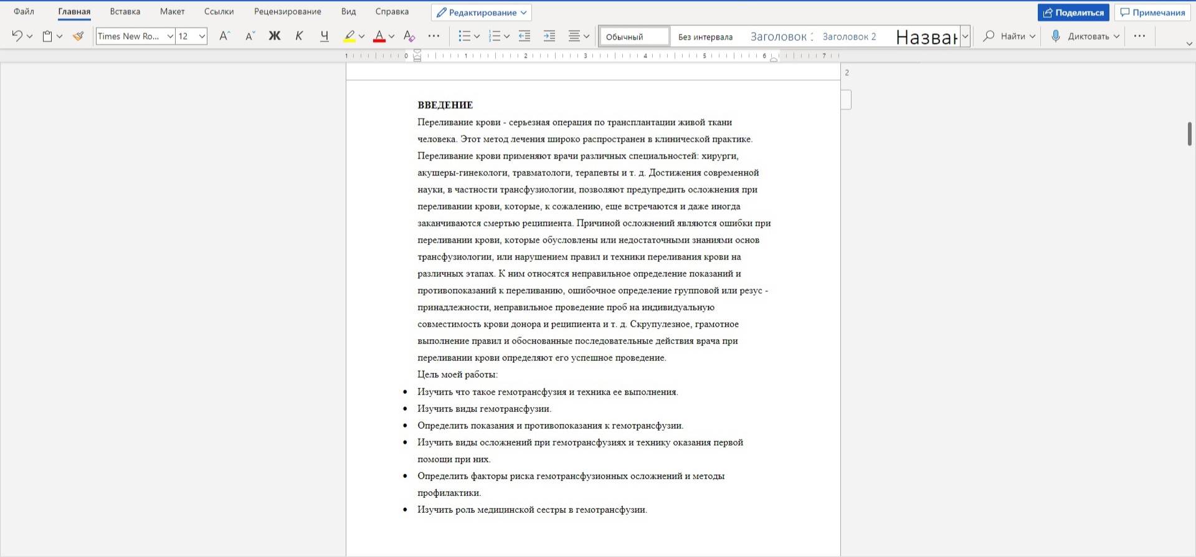Click the left indent marker on ruler
Viewport: 1196px width, 557px height.
coord(417,58)
